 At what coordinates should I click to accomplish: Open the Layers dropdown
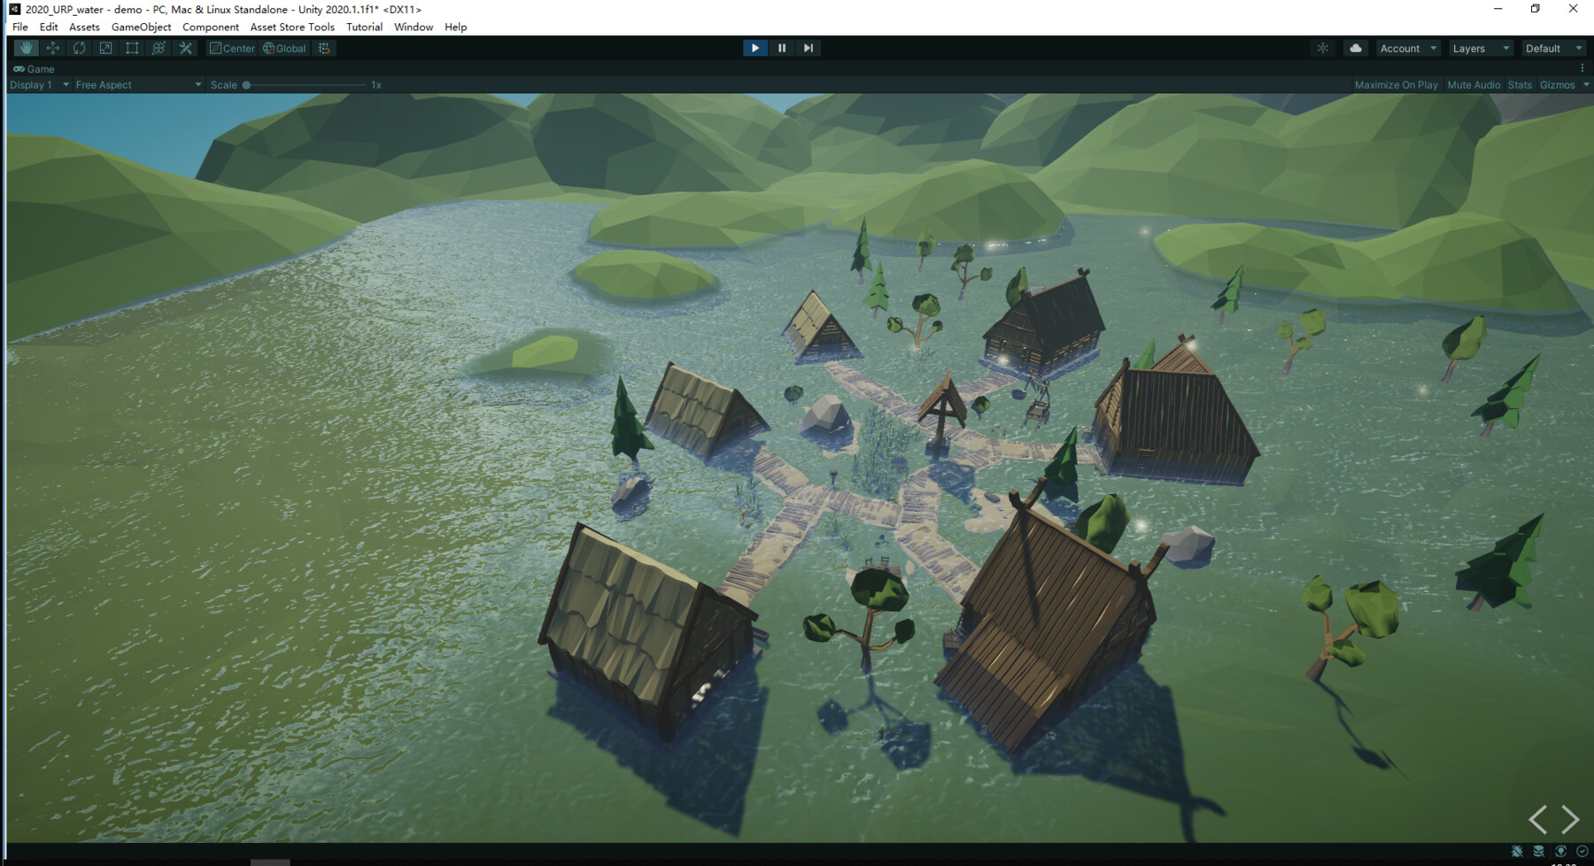tap(1479, 48)
